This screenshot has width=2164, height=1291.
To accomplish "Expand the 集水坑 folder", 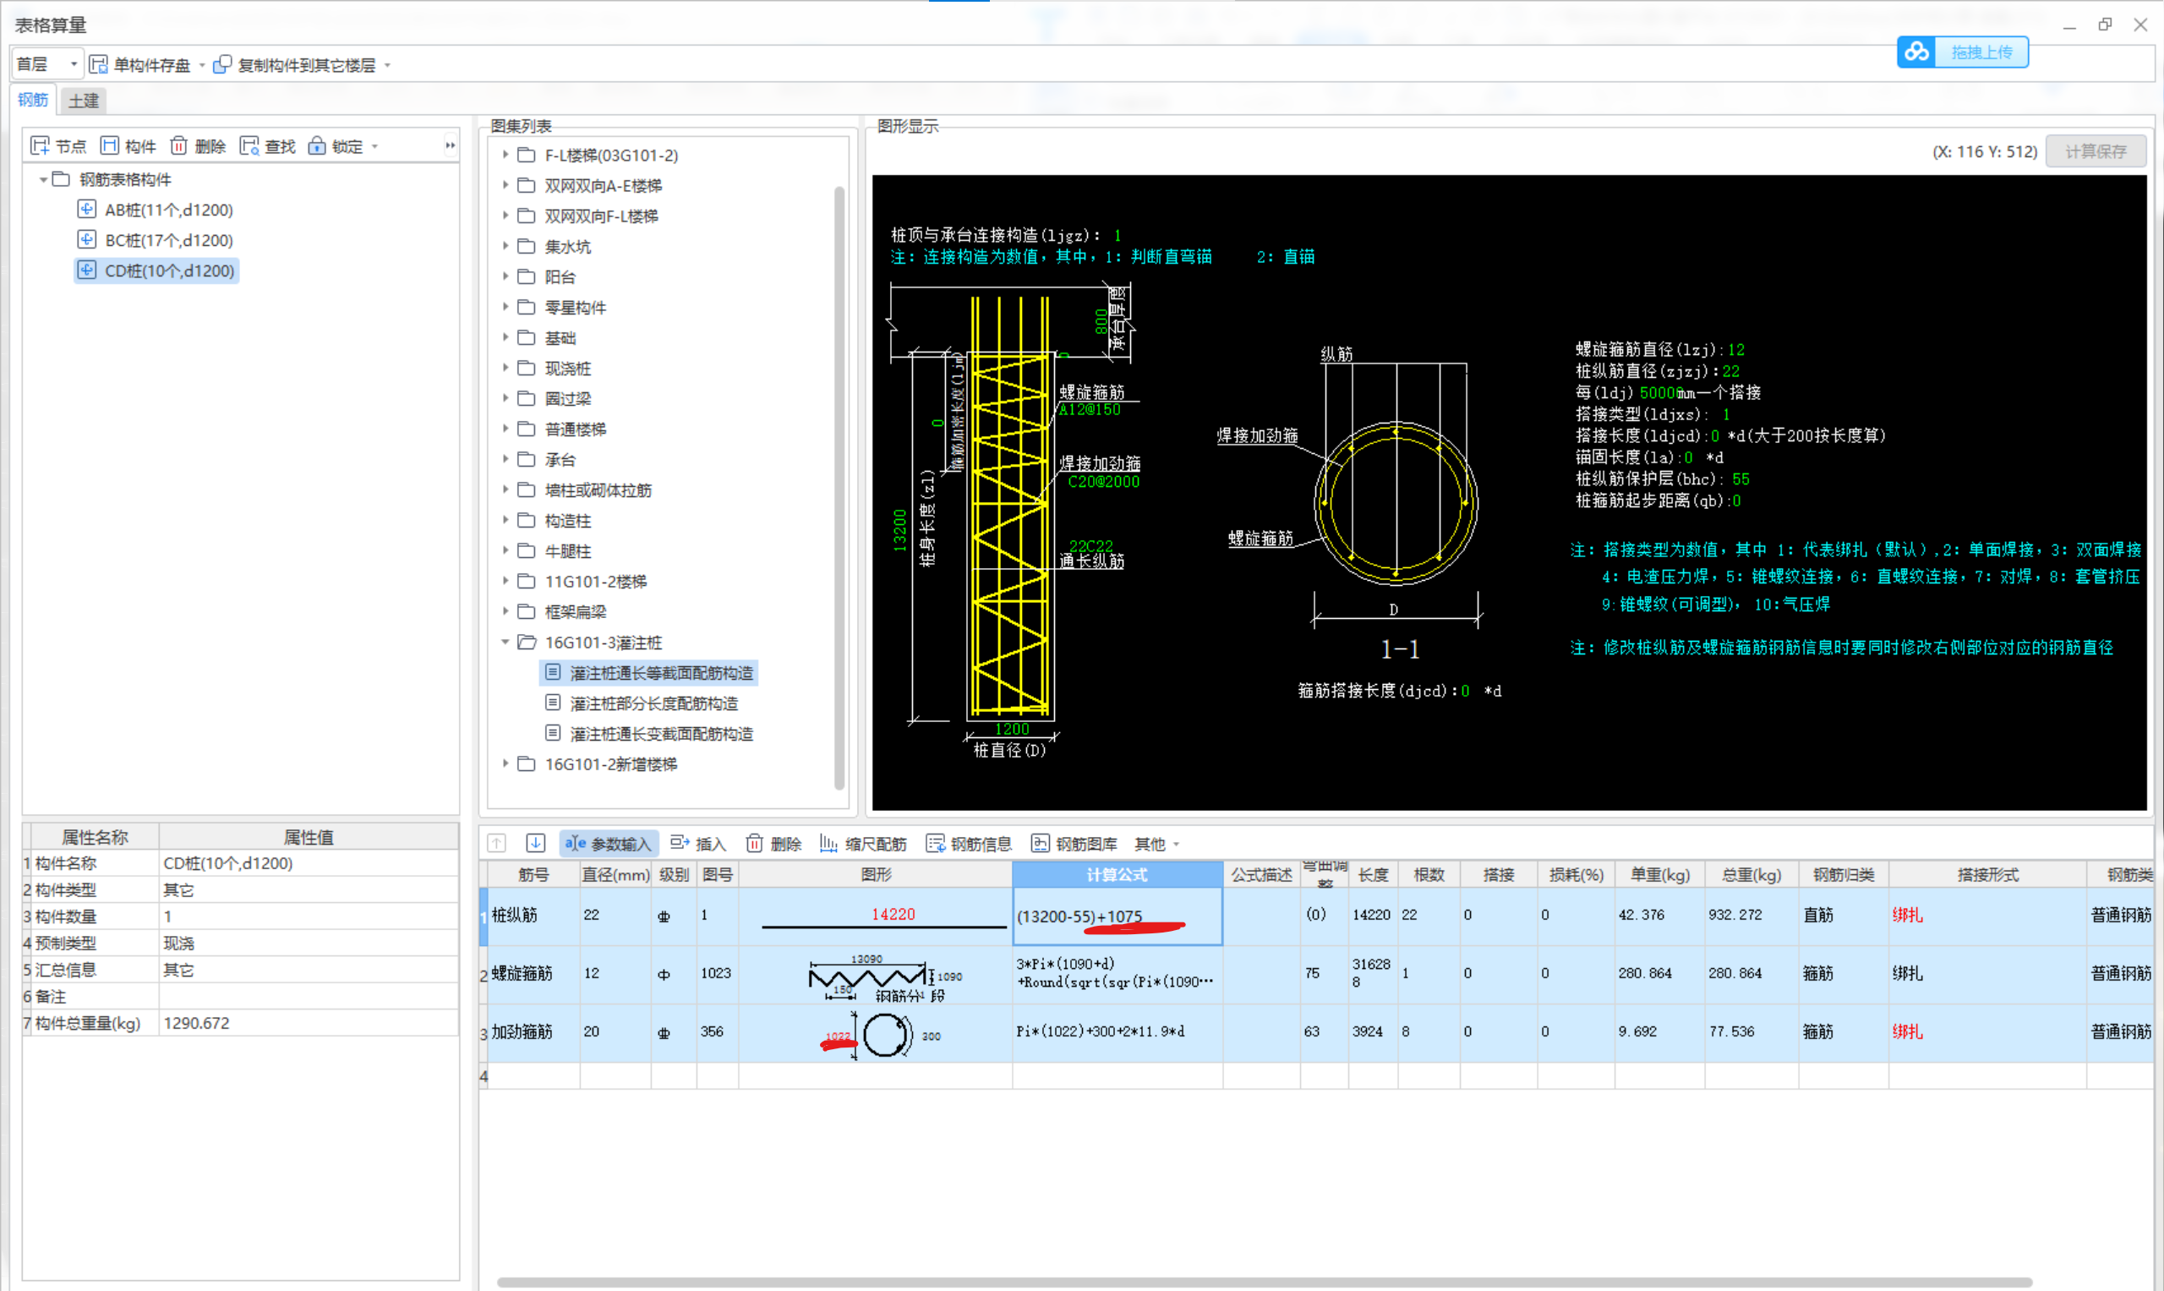I will pyautogui.click(x=505, y=246).
